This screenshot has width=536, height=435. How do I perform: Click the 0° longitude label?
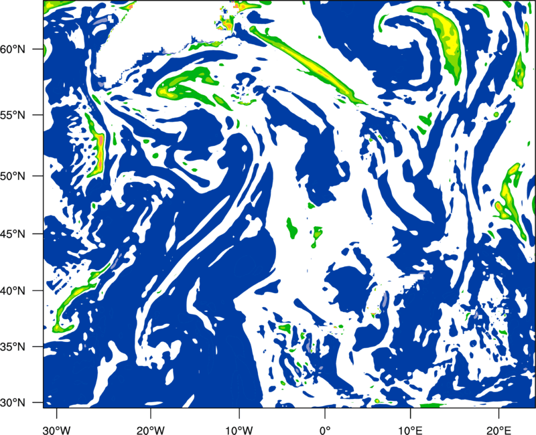tap(325, 430)
